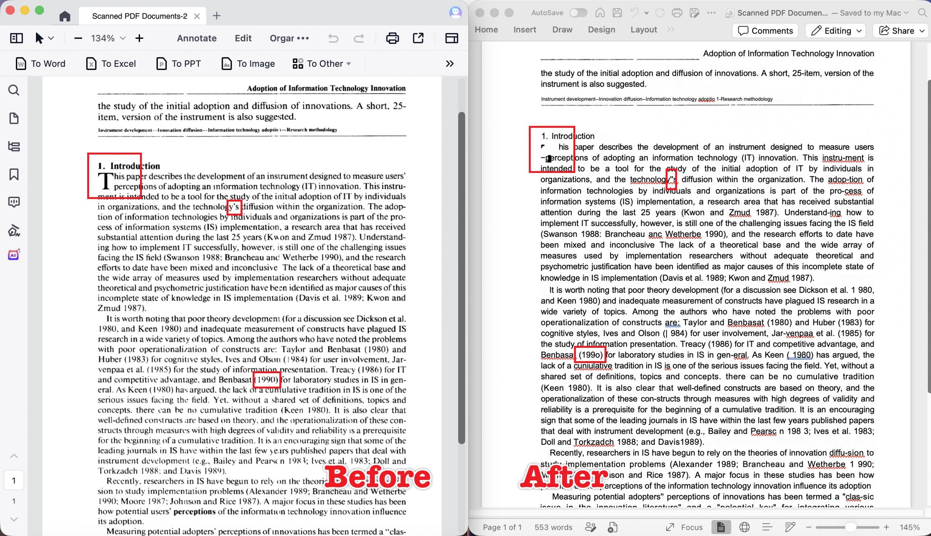The image size is (931, 536).
Task: Open the Share dropdown in Word
Action: click(902, 31)
